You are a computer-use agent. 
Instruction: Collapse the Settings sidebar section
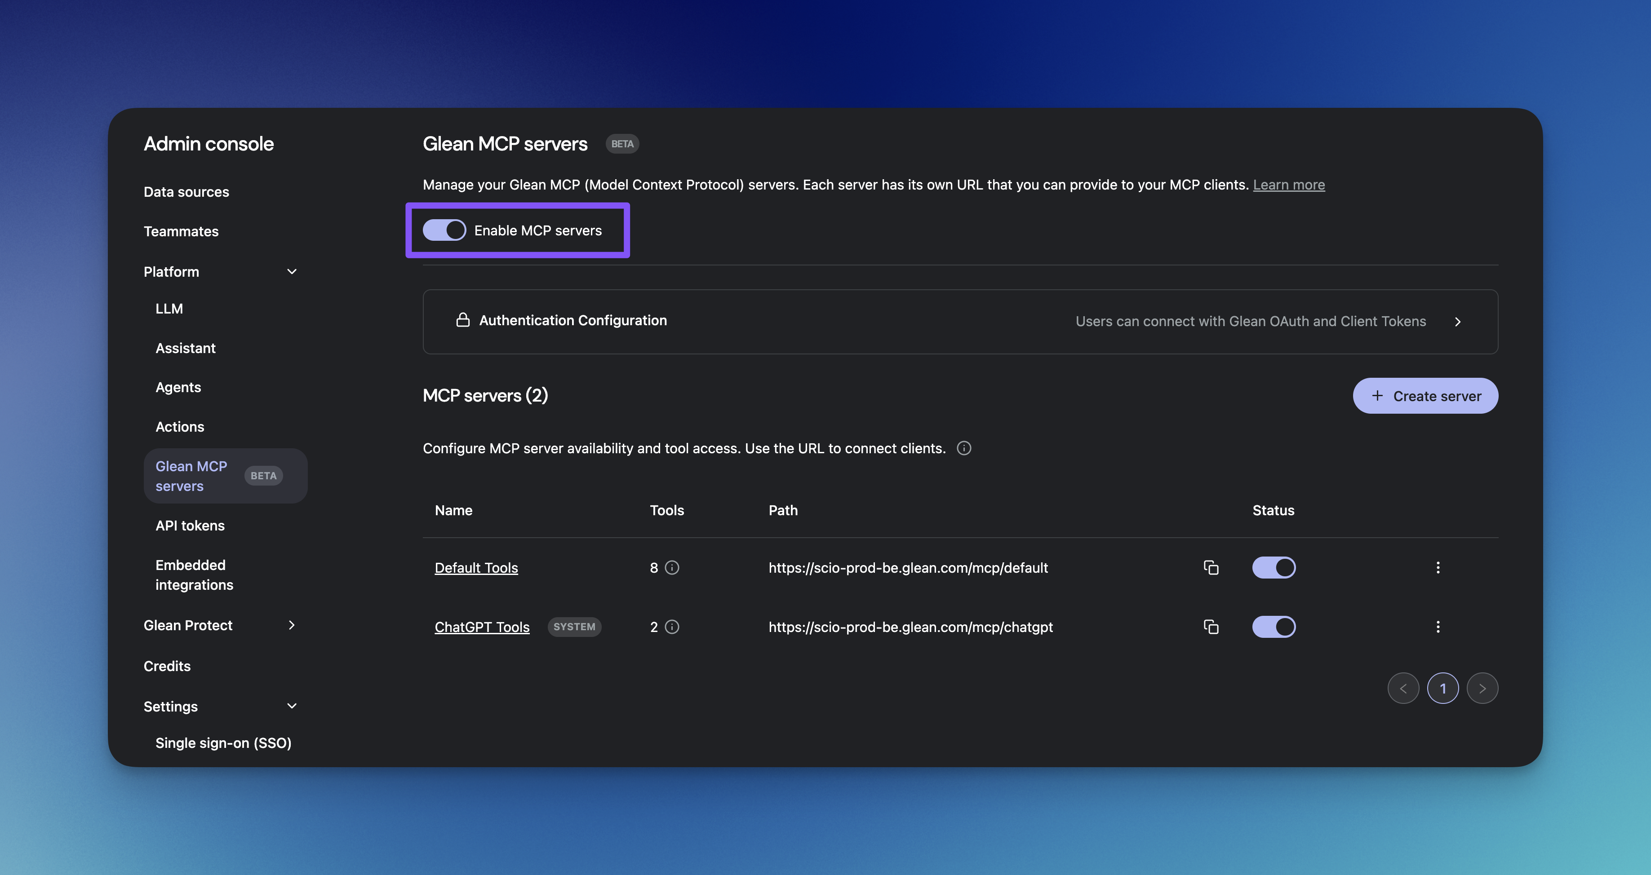point(292,706)
